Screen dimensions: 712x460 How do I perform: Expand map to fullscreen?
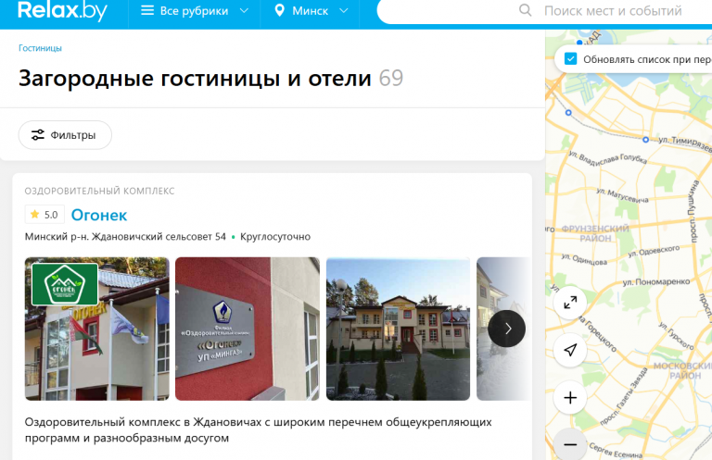[x=570, y=303]
